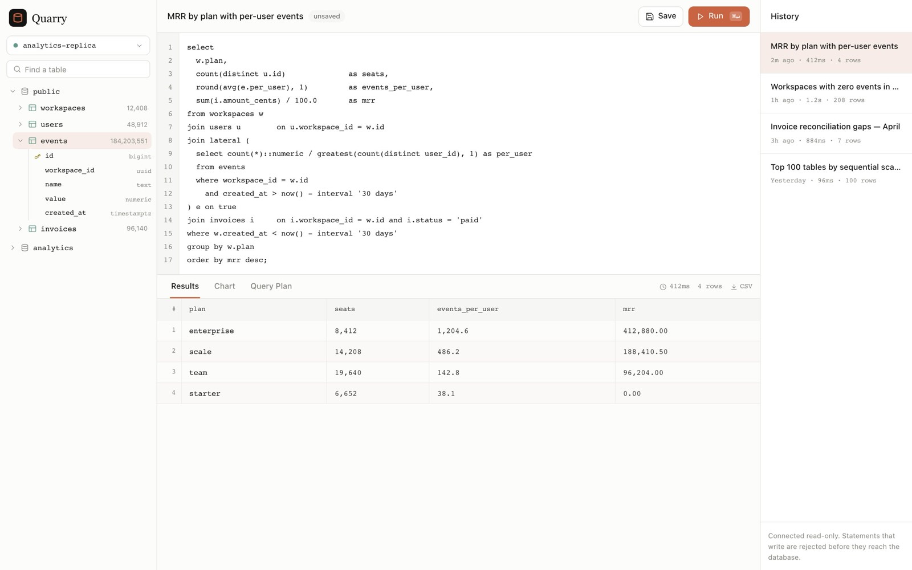
Task: Run the query
Action: (719, 17)
